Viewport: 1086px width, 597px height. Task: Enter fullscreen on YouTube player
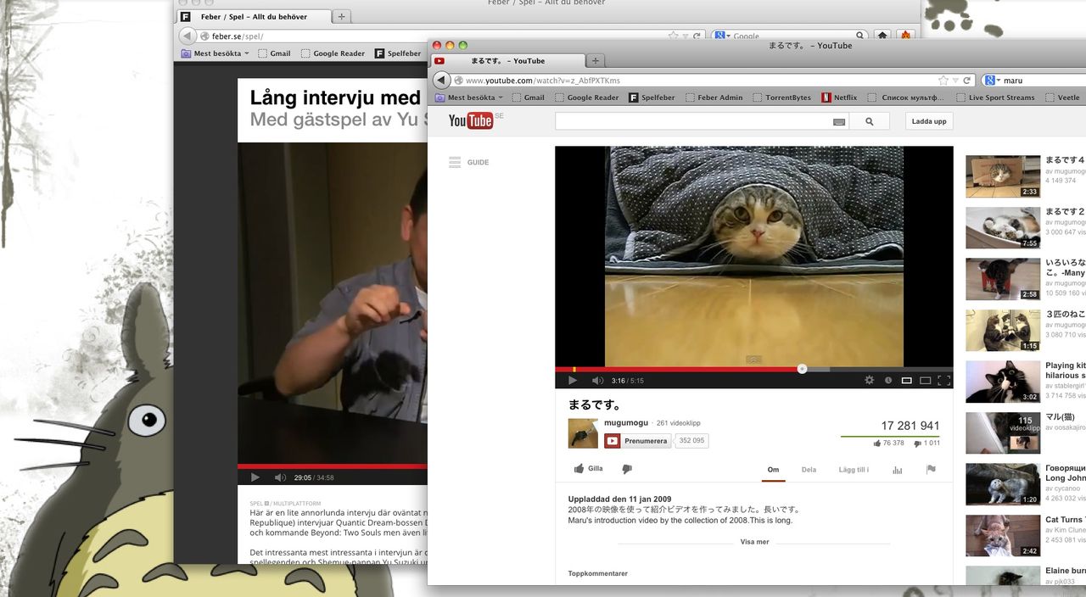943,381
